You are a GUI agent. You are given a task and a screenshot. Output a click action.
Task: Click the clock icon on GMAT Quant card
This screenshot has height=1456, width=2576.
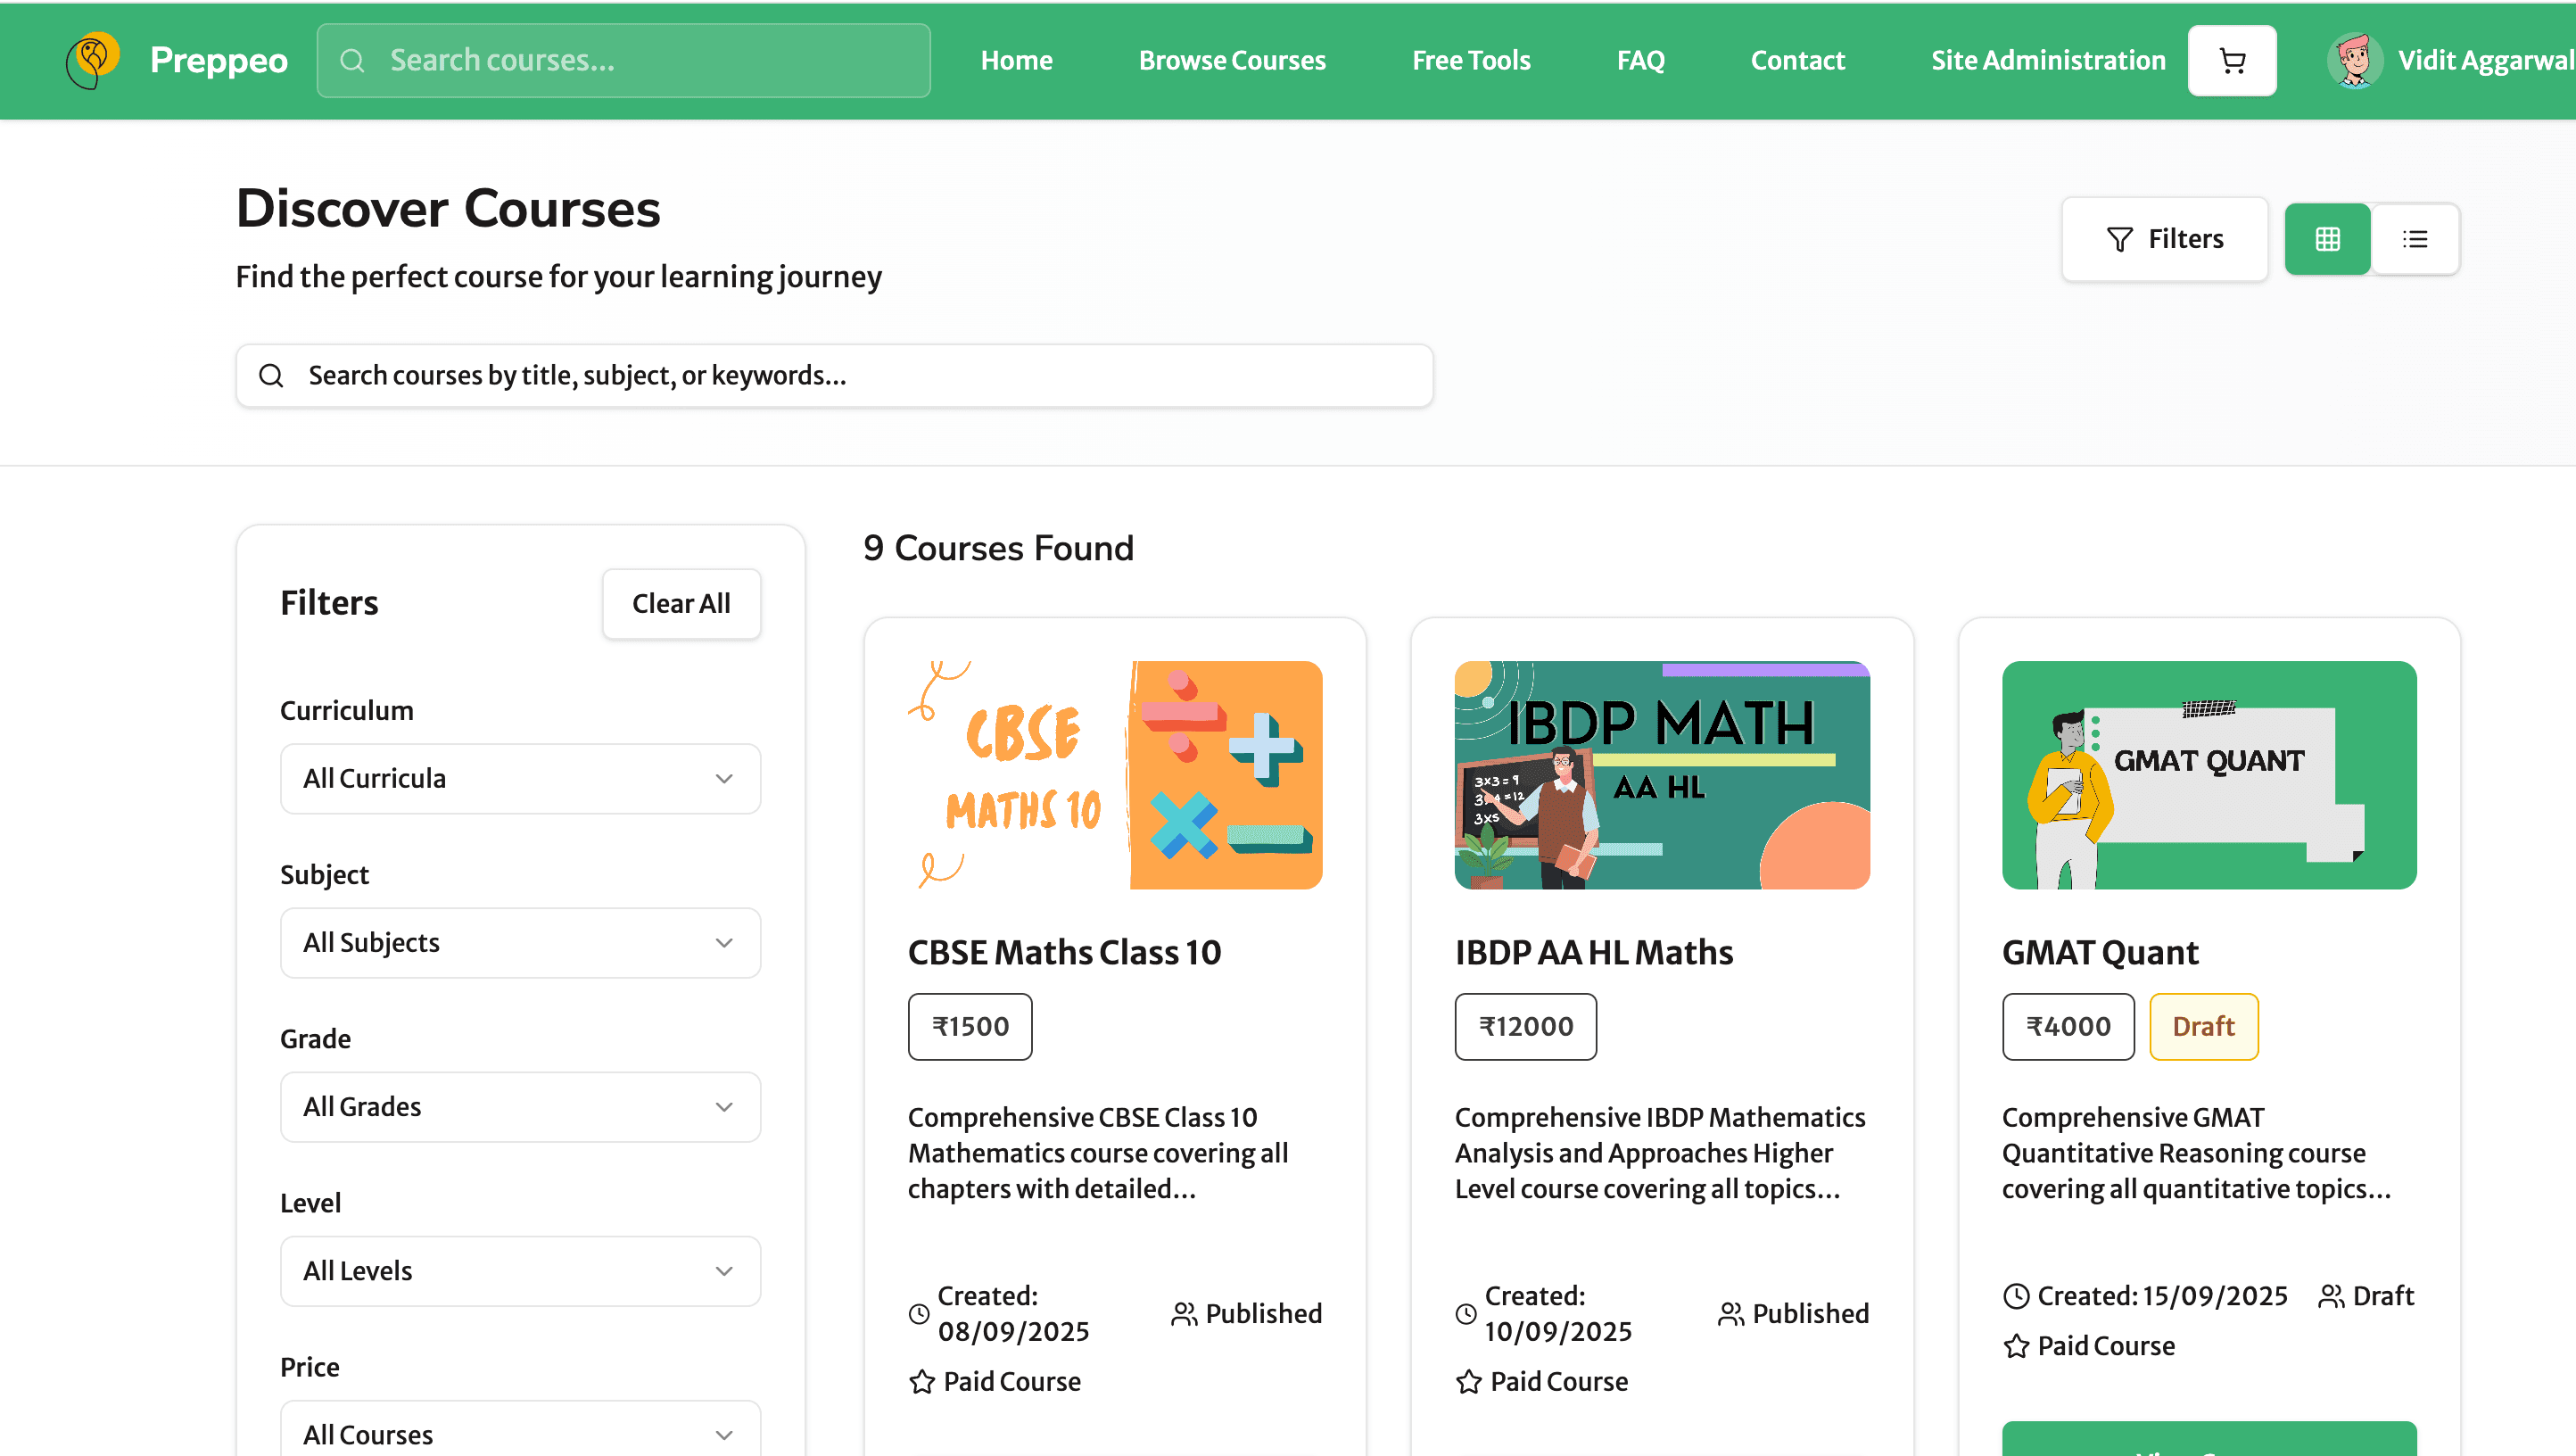point(2016,1296)
